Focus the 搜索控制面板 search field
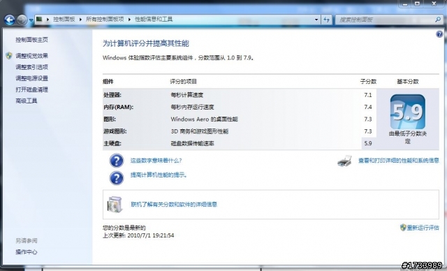447x271 pixels. coord(385,20)
